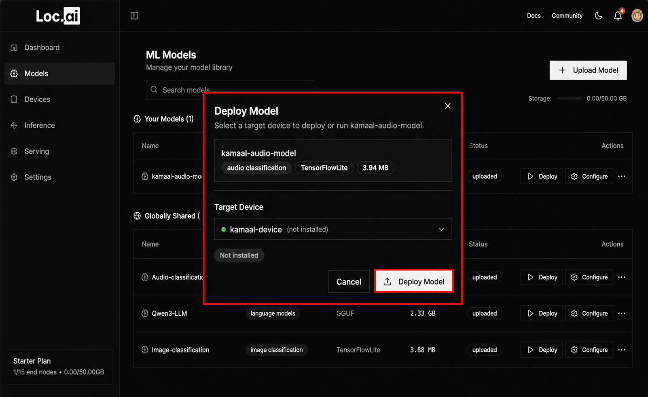The height and width of the screenshot is (397, 648).
Task: Open the user avatar menu
Action: (637, 16)
